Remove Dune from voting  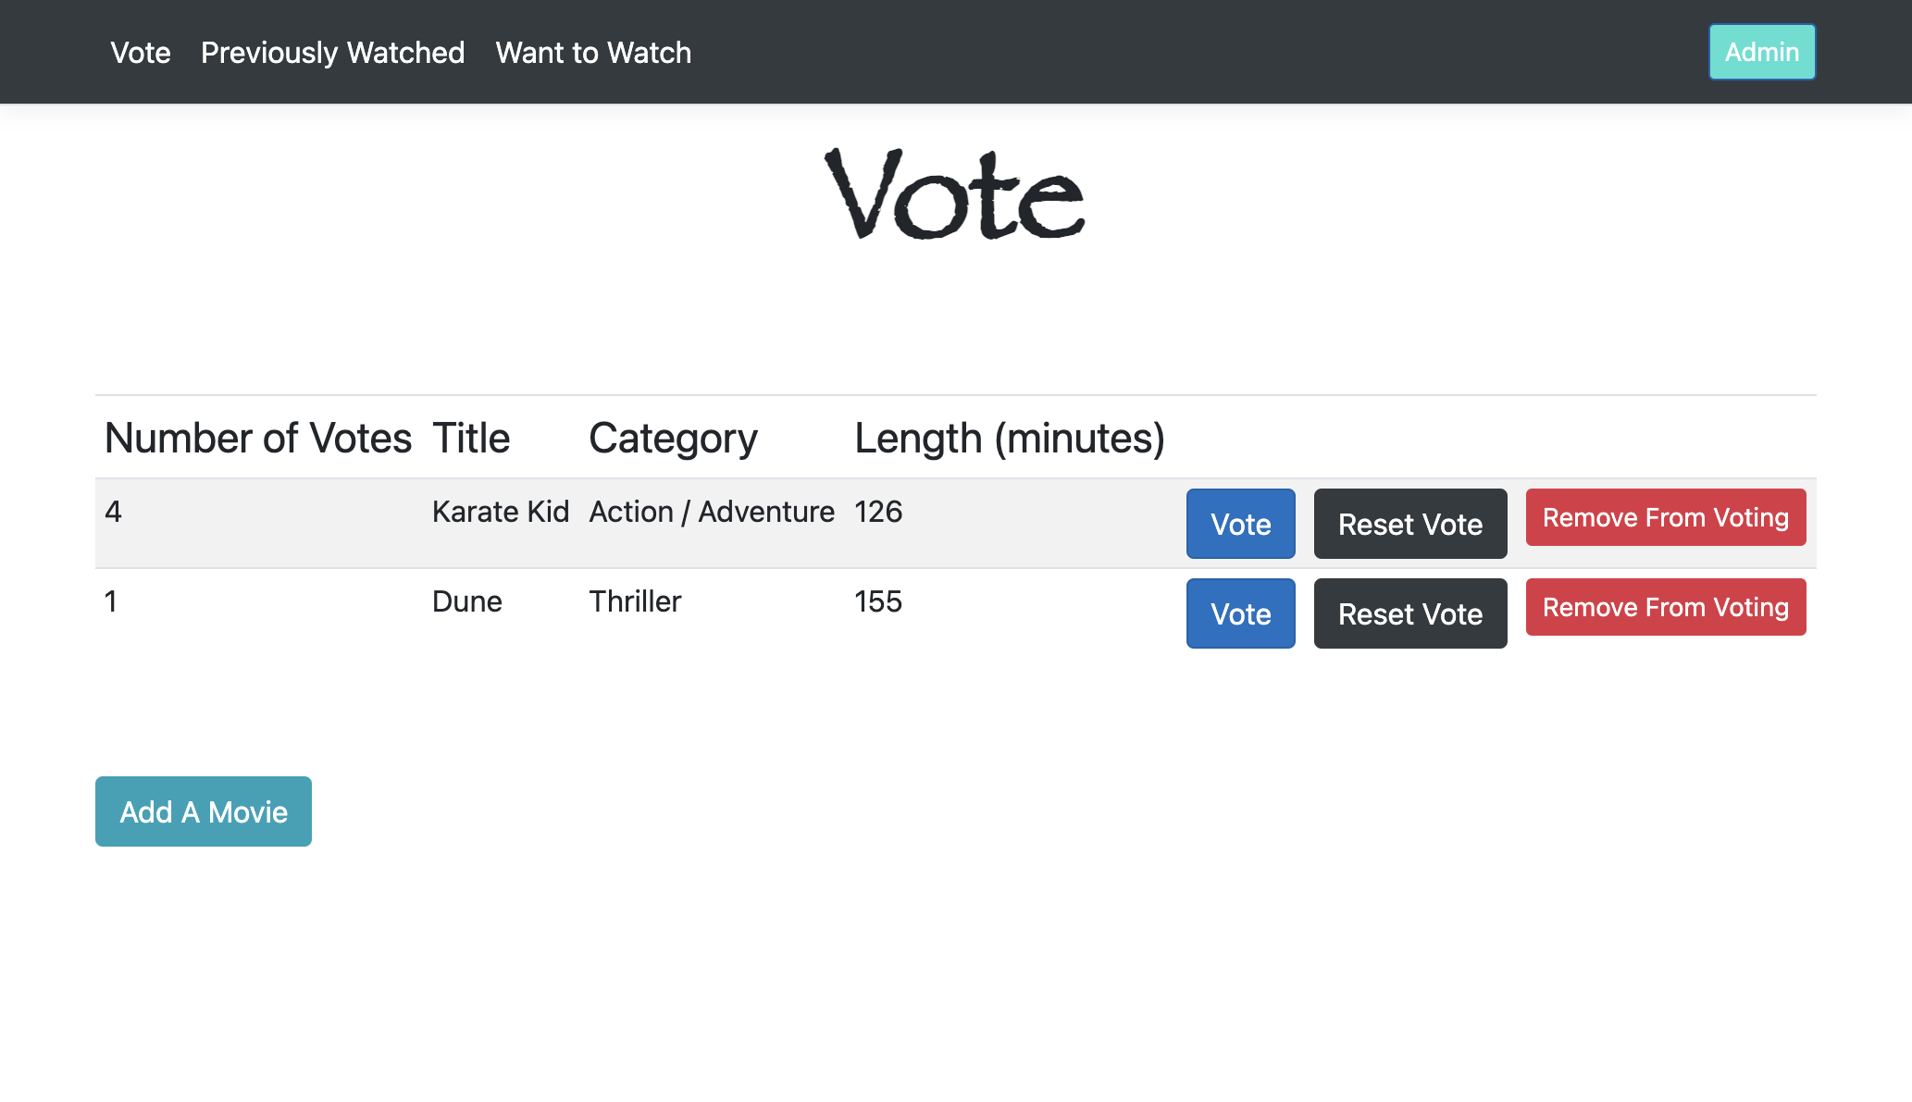(x=1665, y=607)
